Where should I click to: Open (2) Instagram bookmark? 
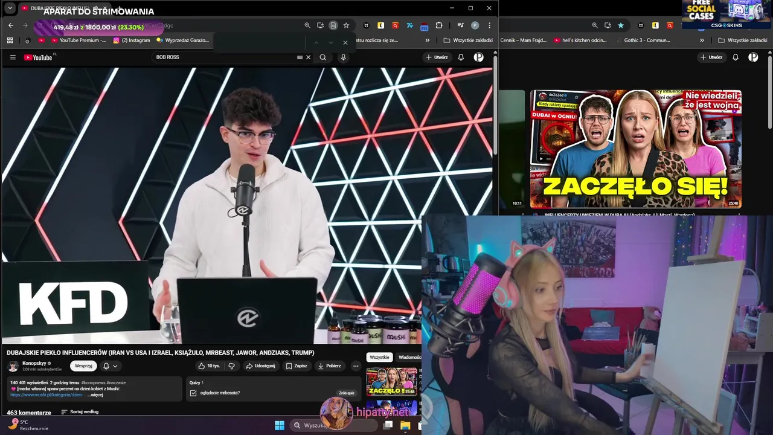(x=132, y=40)
